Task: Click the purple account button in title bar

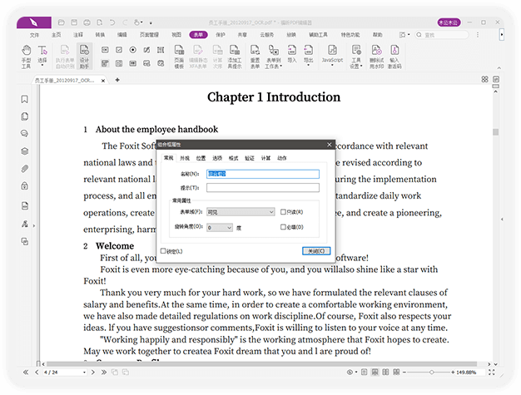Action: click(449, 22)
